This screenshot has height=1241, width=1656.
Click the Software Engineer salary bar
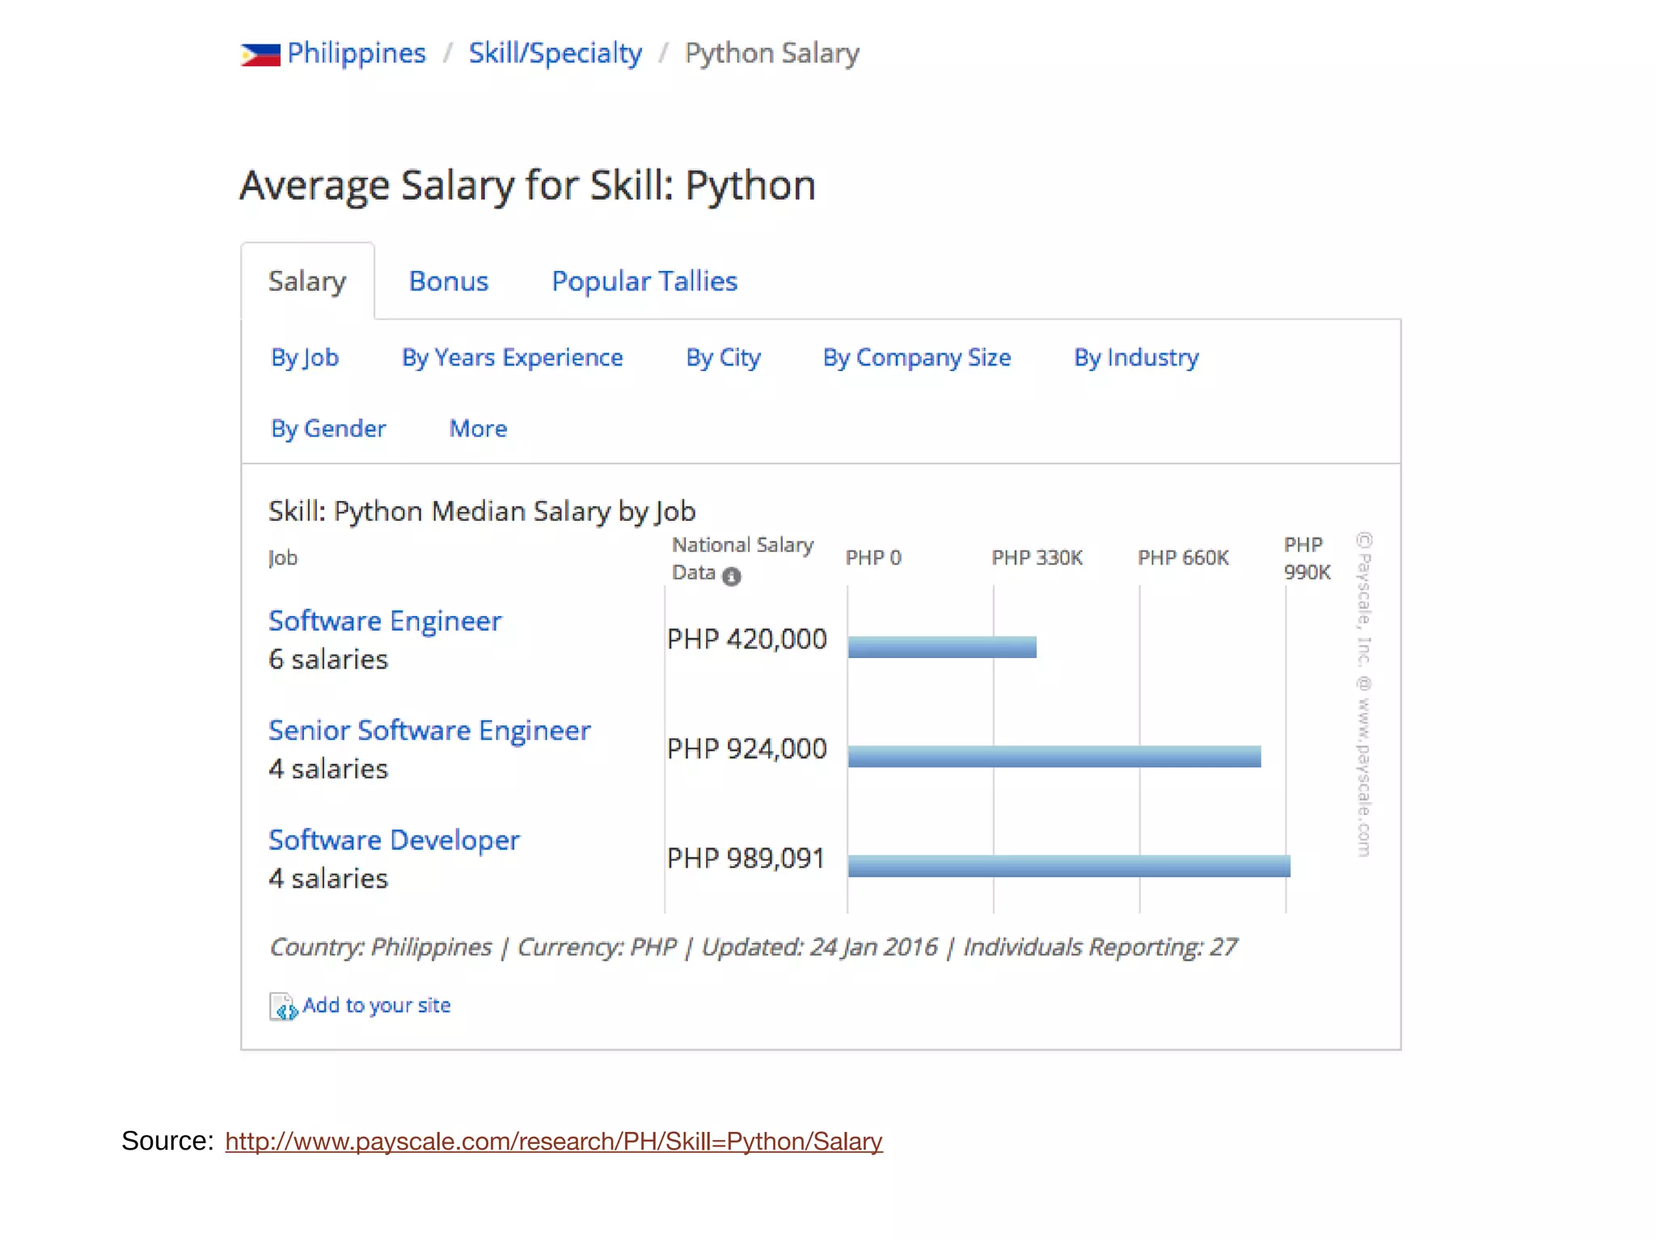(x=942, y=647)
